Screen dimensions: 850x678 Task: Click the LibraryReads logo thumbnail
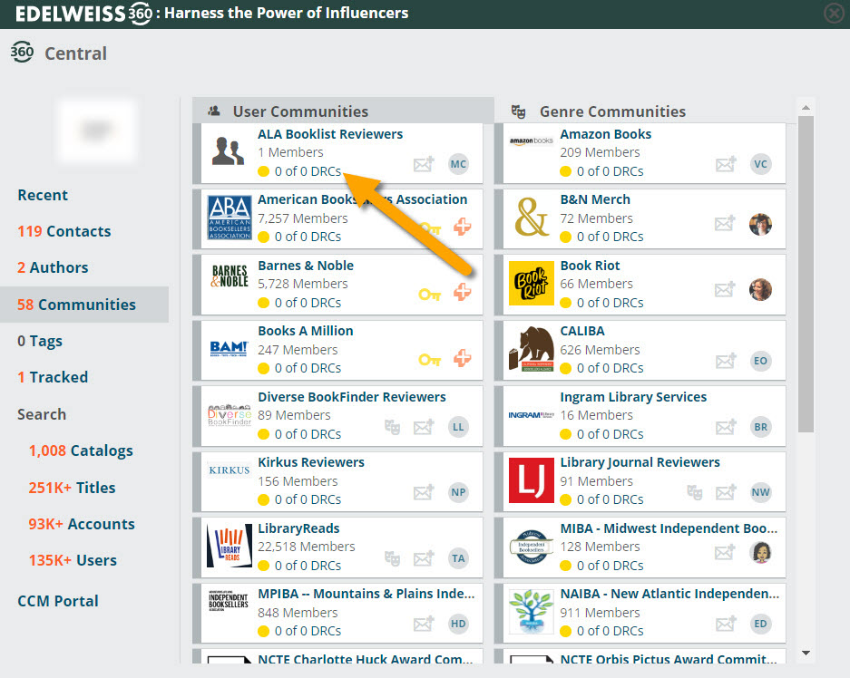coord(230,546)
